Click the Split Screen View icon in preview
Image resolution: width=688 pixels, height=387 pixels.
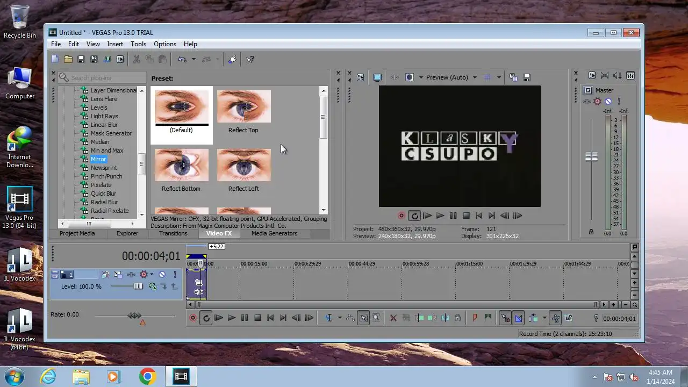coord(409,77)
